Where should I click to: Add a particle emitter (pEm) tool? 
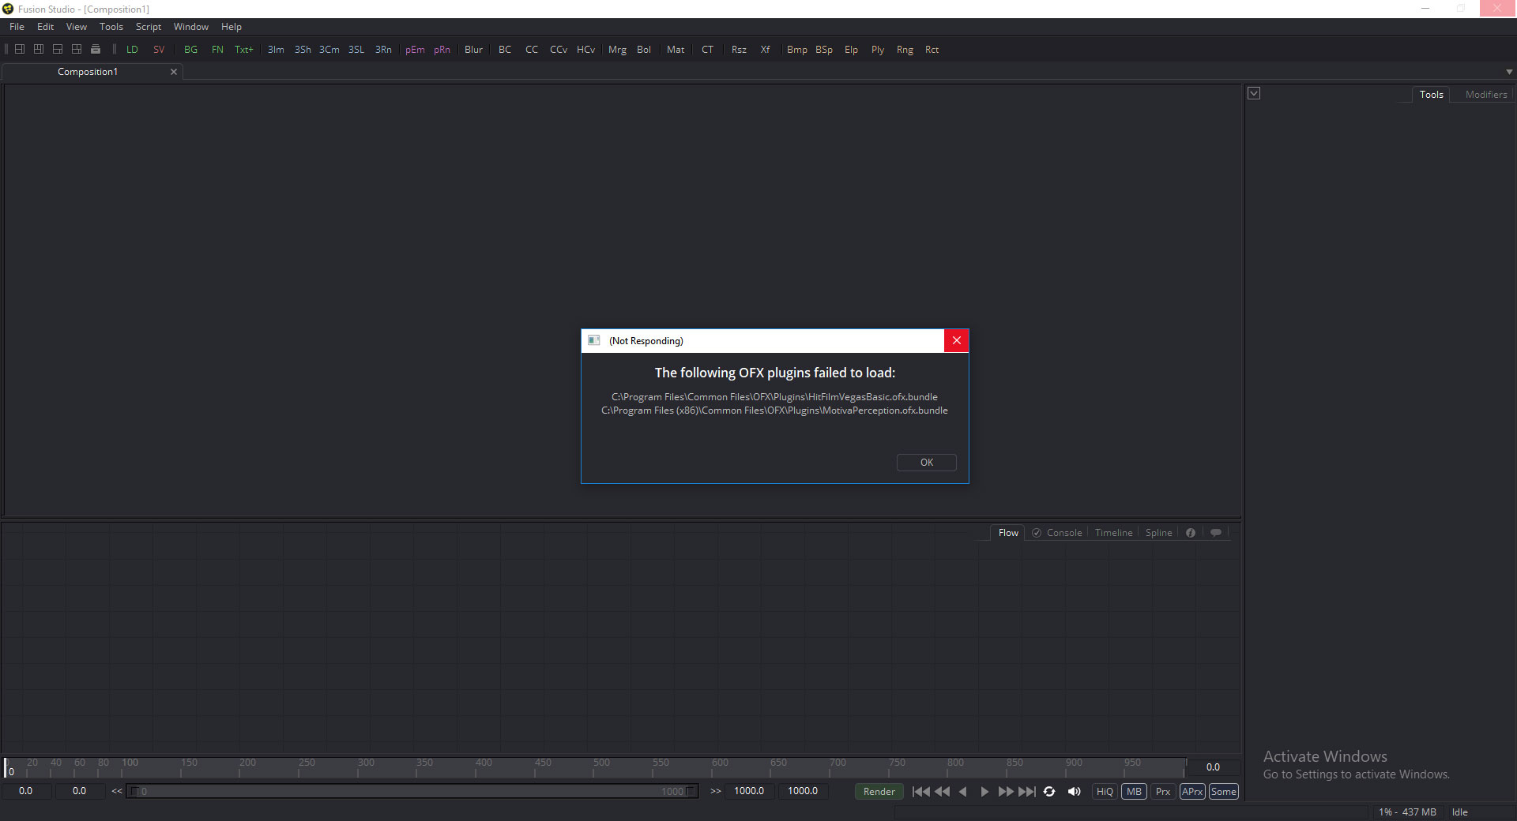pos(415,50)
